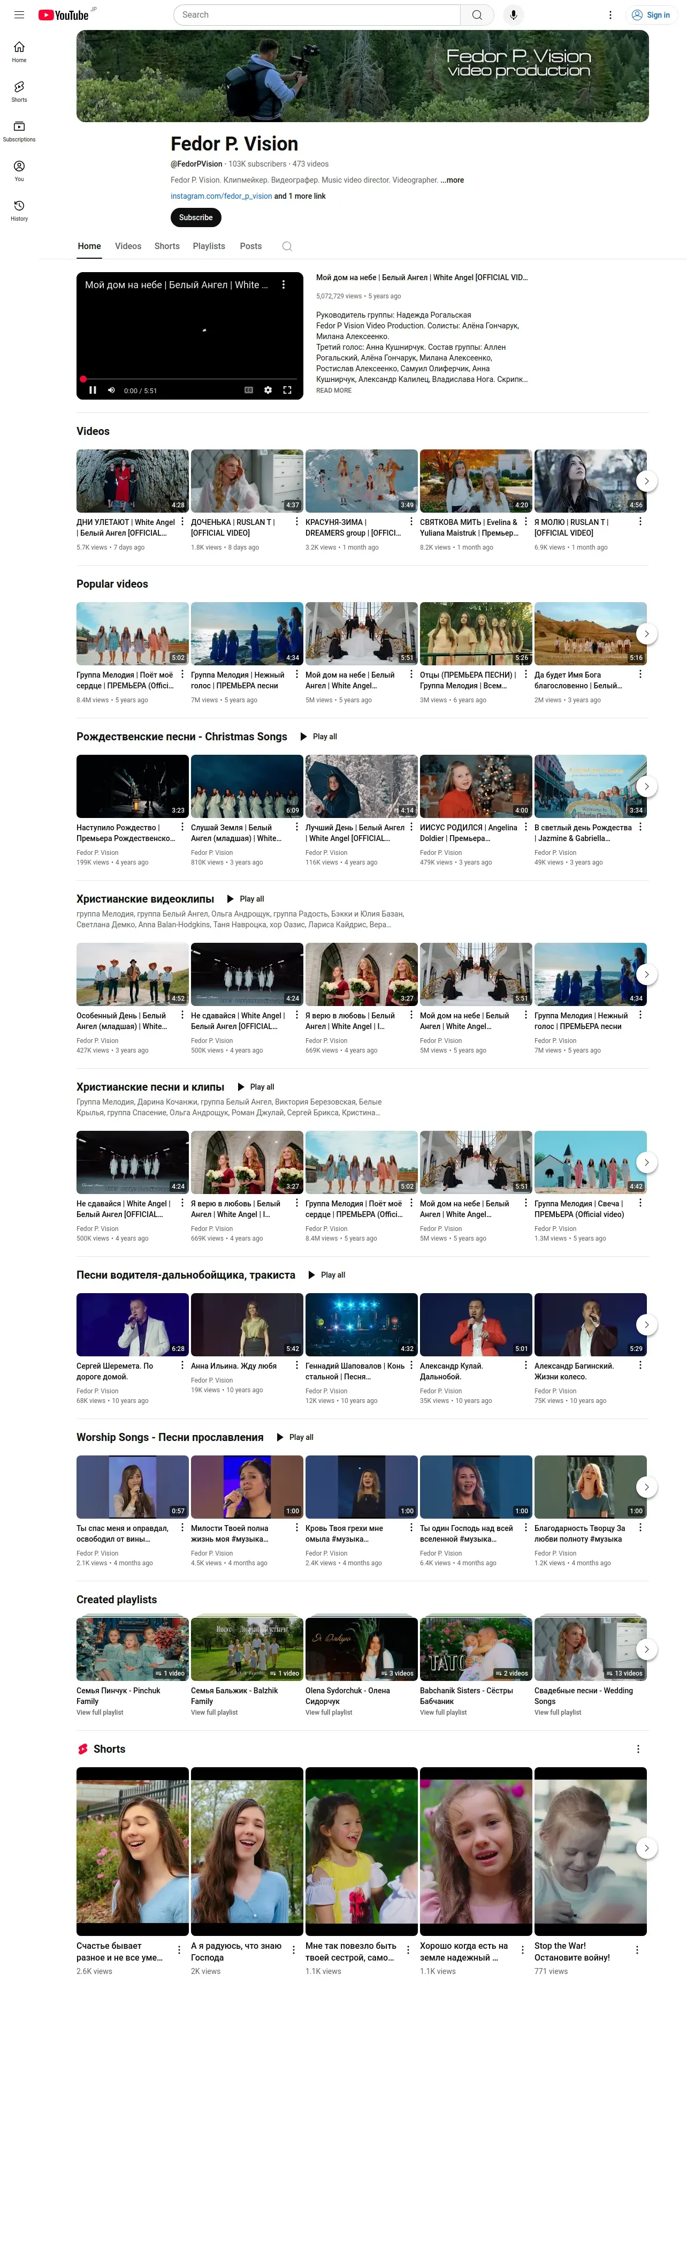
Task: Open Семья Пинчук - Pinchuk Family playlist thumbnail
Action: coord(133,1649)
